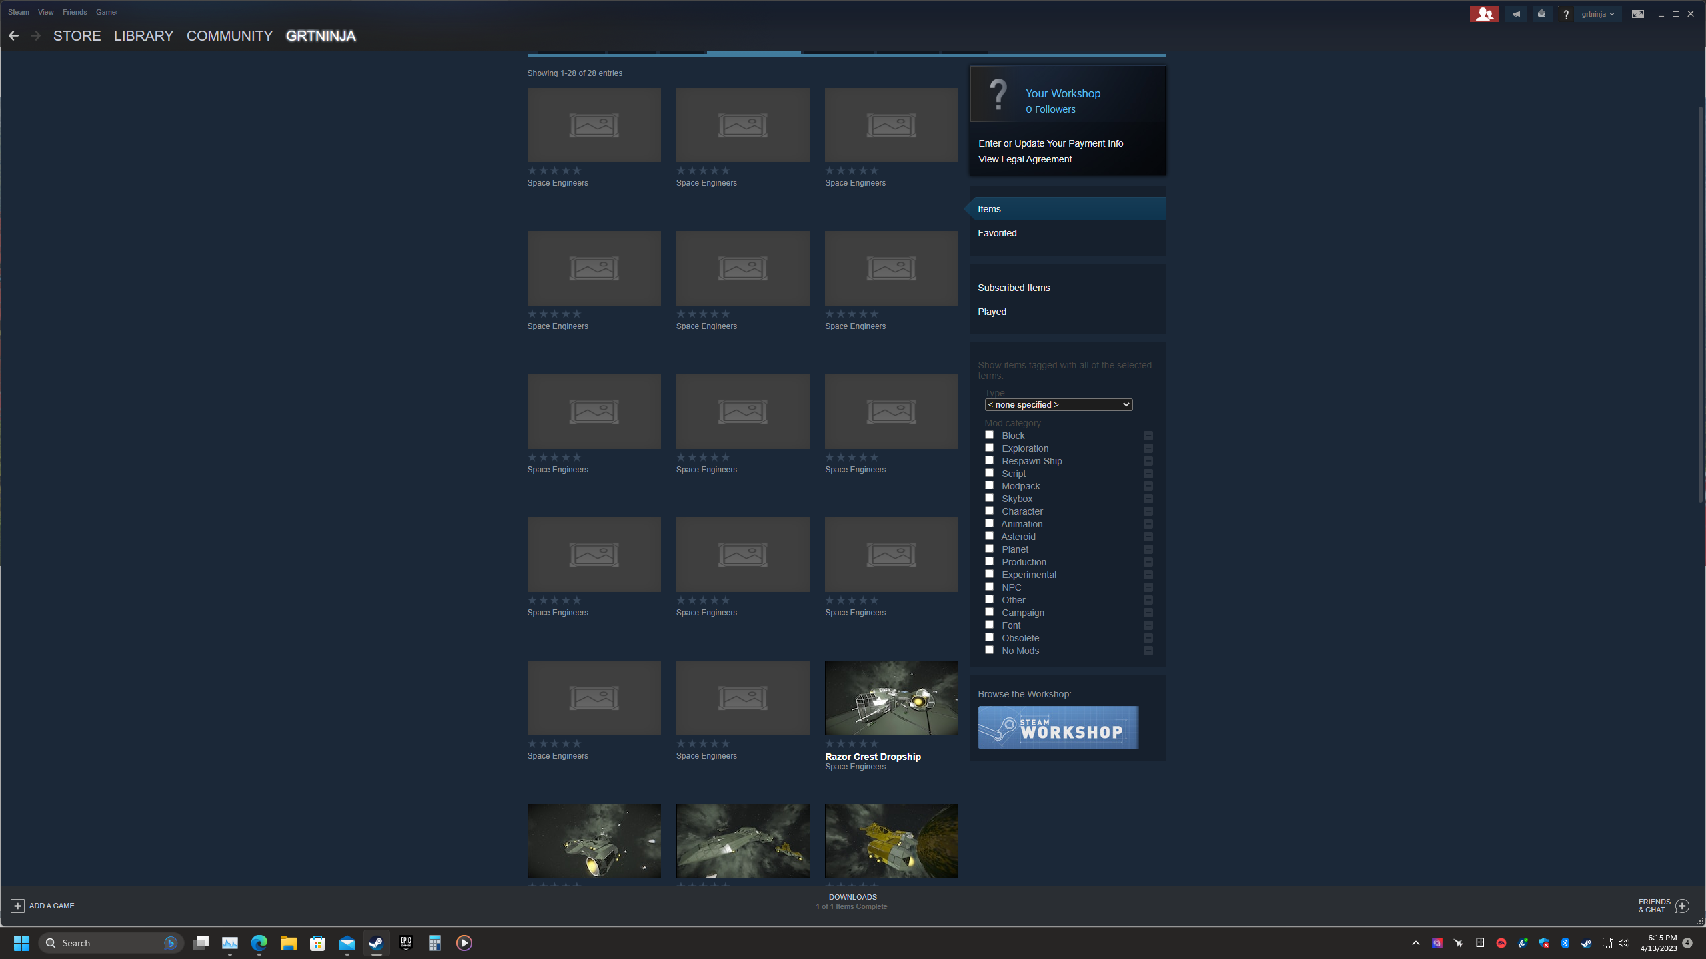Open the LIBRARY tab
The height and width of the screenshot is (959, 1706).
[143, 36]
